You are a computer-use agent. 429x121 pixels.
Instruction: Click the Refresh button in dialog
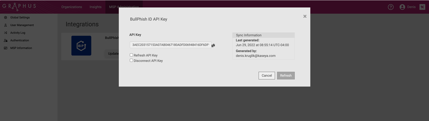pos(286,76)
